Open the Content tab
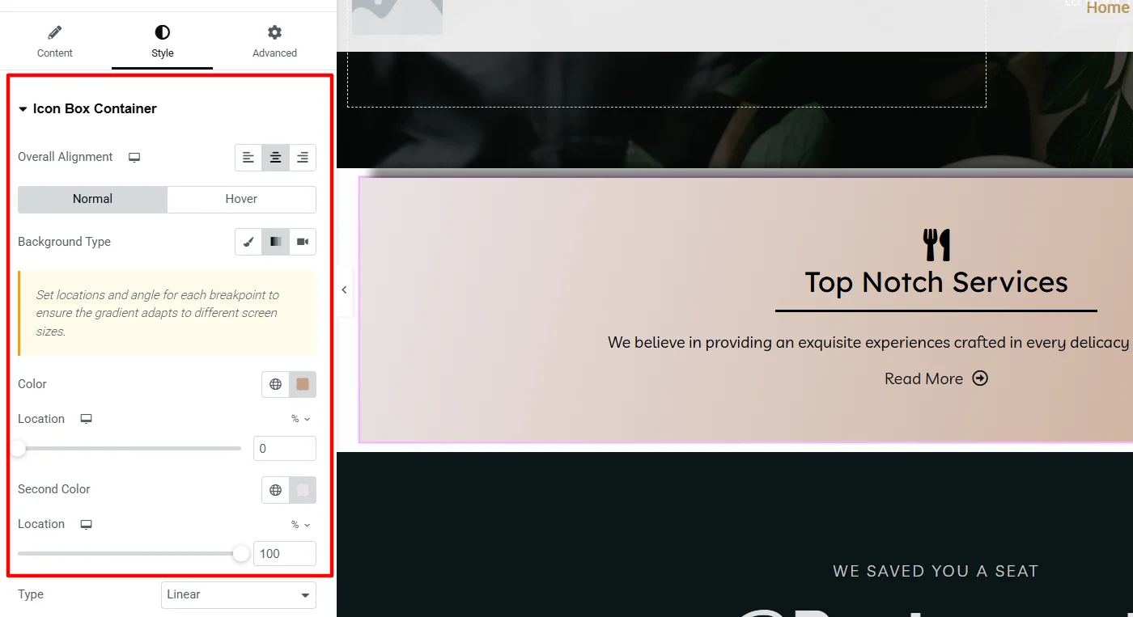The width and height of the screenshot is (1133, 617). [x=55, y=41]
